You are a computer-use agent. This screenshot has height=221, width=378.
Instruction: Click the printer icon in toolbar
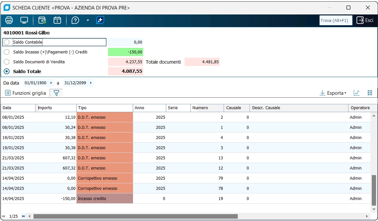click(x=9, y=20)
